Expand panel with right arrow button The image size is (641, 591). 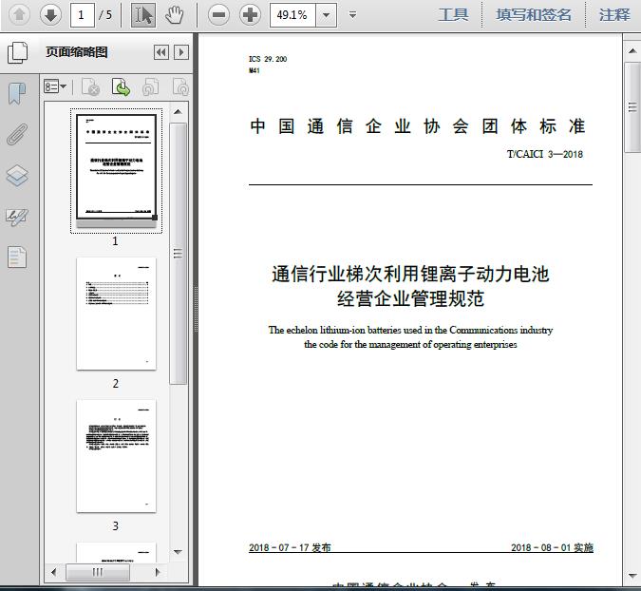click(x=181, y=52)
